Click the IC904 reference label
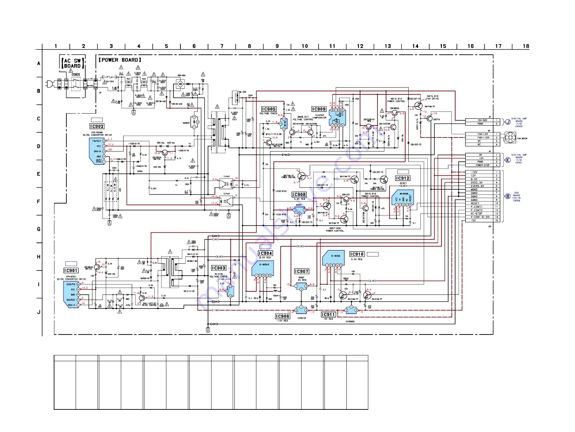This screenshot has width=575, height=432. pyautogui.click(x=265, y=253)
